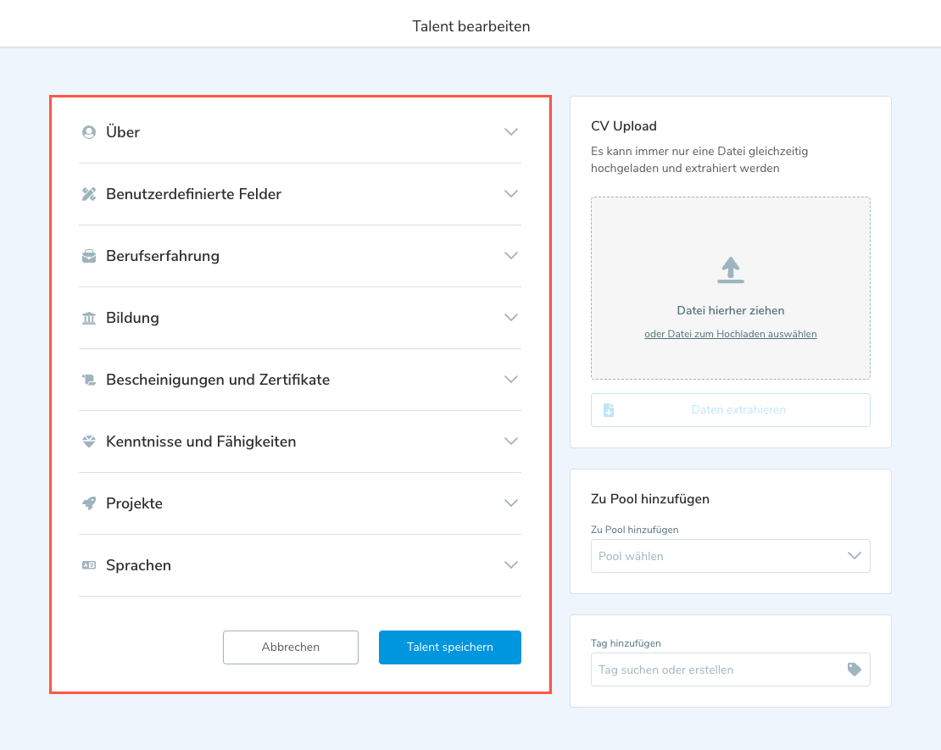The height and width of the screenshot is (750, 941).
Task: Click the briefcase icon next to Berufserfahrung
Action: (88, 256)
